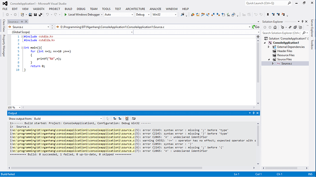Expand the External Dependencies node

tap(269, 47)
